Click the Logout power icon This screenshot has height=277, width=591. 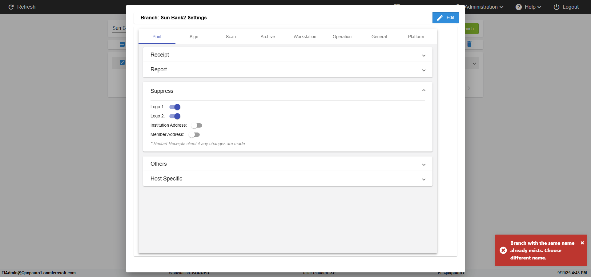click(x=557, y=7)
